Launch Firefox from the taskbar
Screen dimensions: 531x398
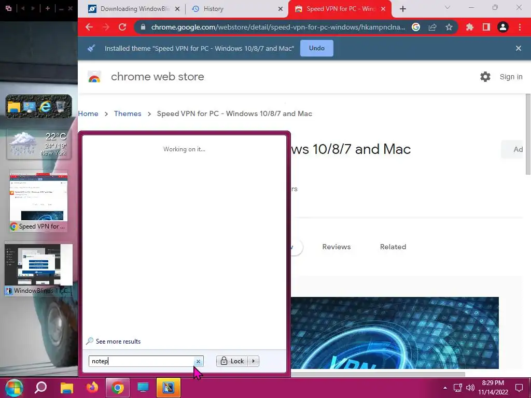click(92, 388)
